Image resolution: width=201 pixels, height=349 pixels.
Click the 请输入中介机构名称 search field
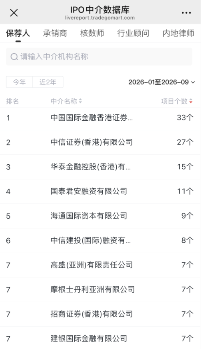coord(99,56)
